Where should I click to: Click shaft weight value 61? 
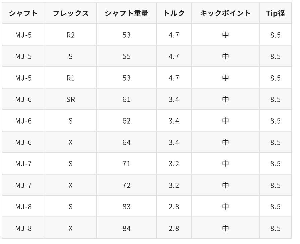point(127,99)
